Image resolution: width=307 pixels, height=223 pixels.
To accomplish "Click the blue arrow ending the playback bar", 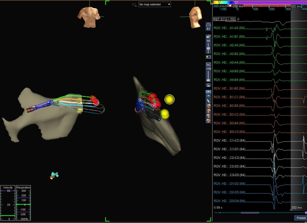I will tap(306, 213).
